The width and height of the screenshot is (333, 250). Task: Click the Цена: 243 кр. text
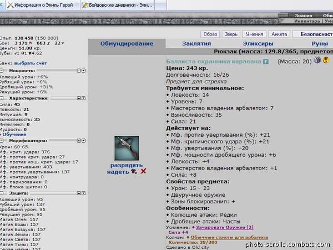coord(187,68)
